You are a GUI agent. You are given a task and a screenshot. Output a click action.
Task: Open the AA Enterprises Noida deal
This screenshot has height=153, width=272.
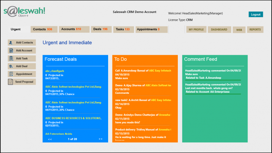tap(58, 134)
